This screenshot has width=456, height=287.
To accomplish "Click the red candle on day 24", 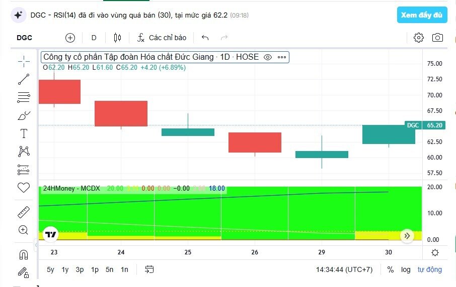I will click(x=121, y=113).
